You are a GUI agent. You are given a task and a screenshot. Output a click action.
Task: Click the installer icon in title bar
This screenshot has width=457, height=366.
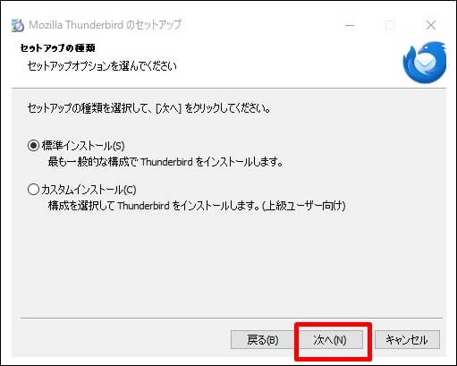[x=18, y=25]
